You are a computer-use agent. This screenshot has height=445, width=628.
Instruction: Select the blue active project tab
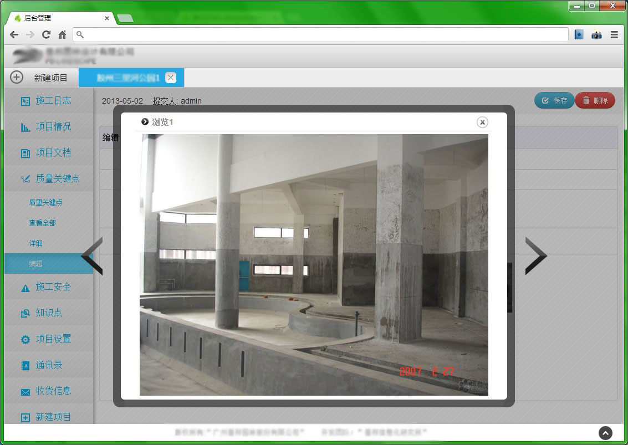tap(131, 78)
